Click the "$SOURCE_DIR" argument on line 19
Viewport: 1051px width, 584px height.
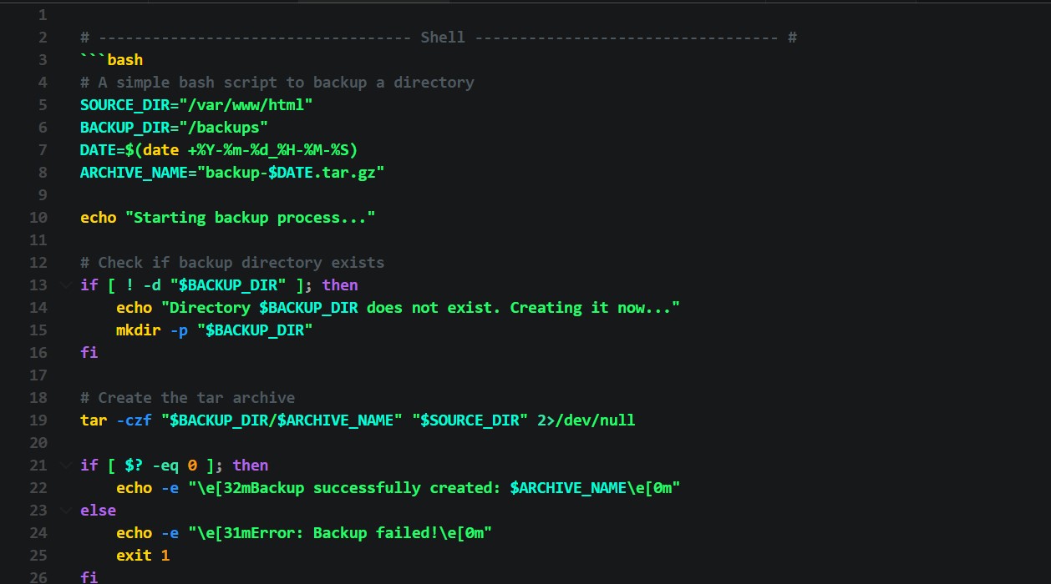(470, 420)
